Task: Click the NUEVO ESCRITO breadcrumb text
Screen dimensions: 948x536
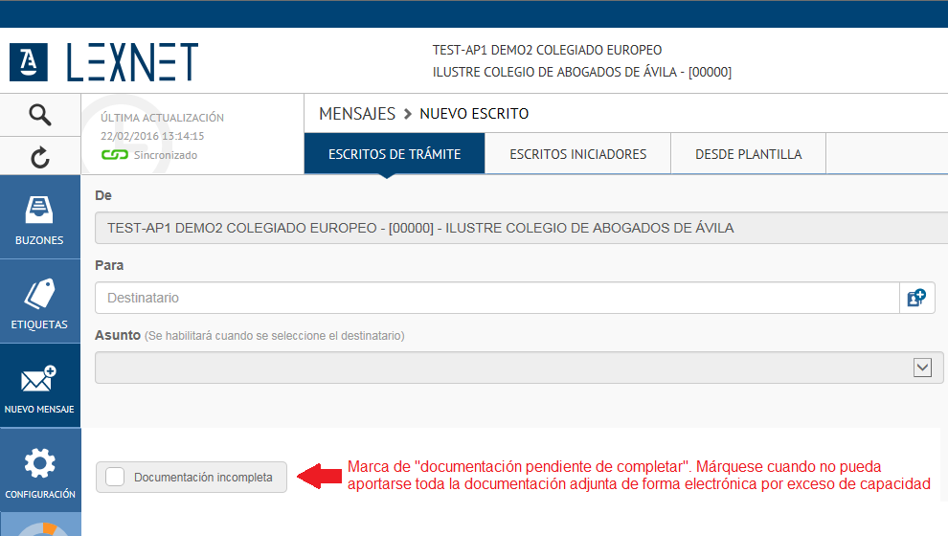Action: tap(474, 114)
